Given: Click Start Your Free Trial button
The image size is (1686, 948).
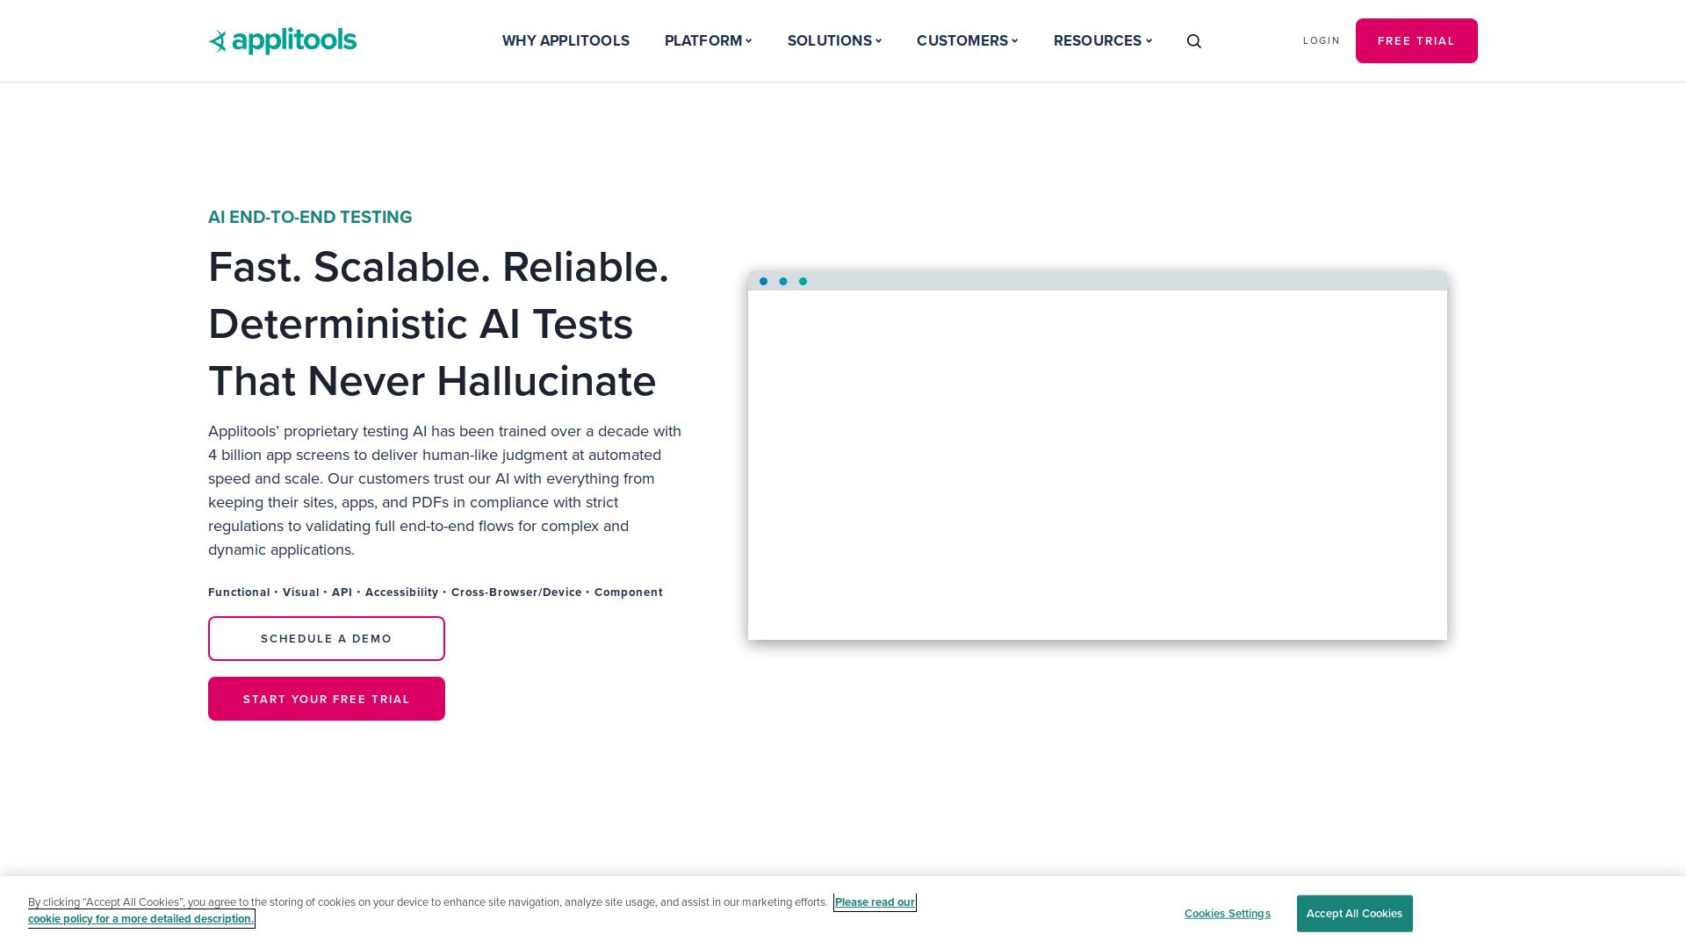Looking at the screenshot, I should [326, 699].
